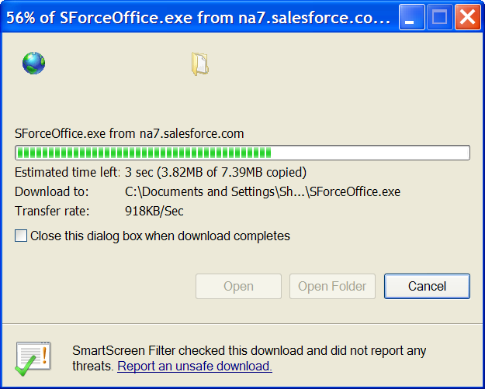Click the SmartScreen Filter checkmark document icon
This screenshot has height=389, width=485.
point(33,359)
